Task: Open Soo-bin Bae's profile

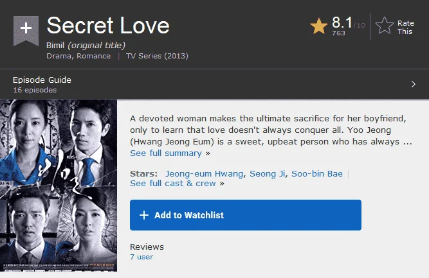Action: click(317, 174)
